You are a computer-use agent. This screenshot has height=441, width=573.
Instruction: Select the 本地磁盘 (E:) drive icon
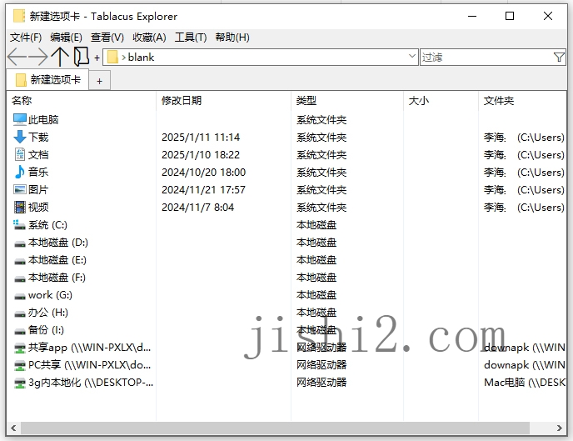point(20,261)
